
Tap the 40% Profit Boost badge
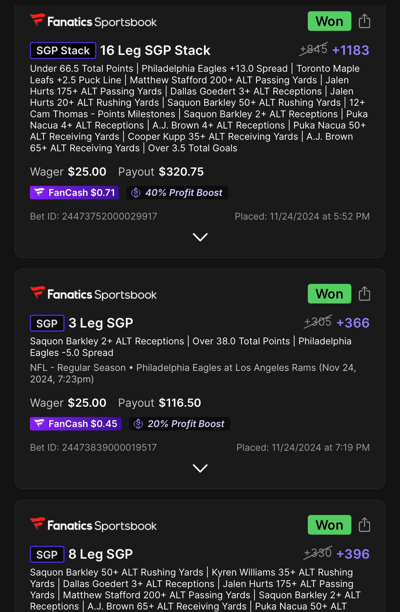177,193
